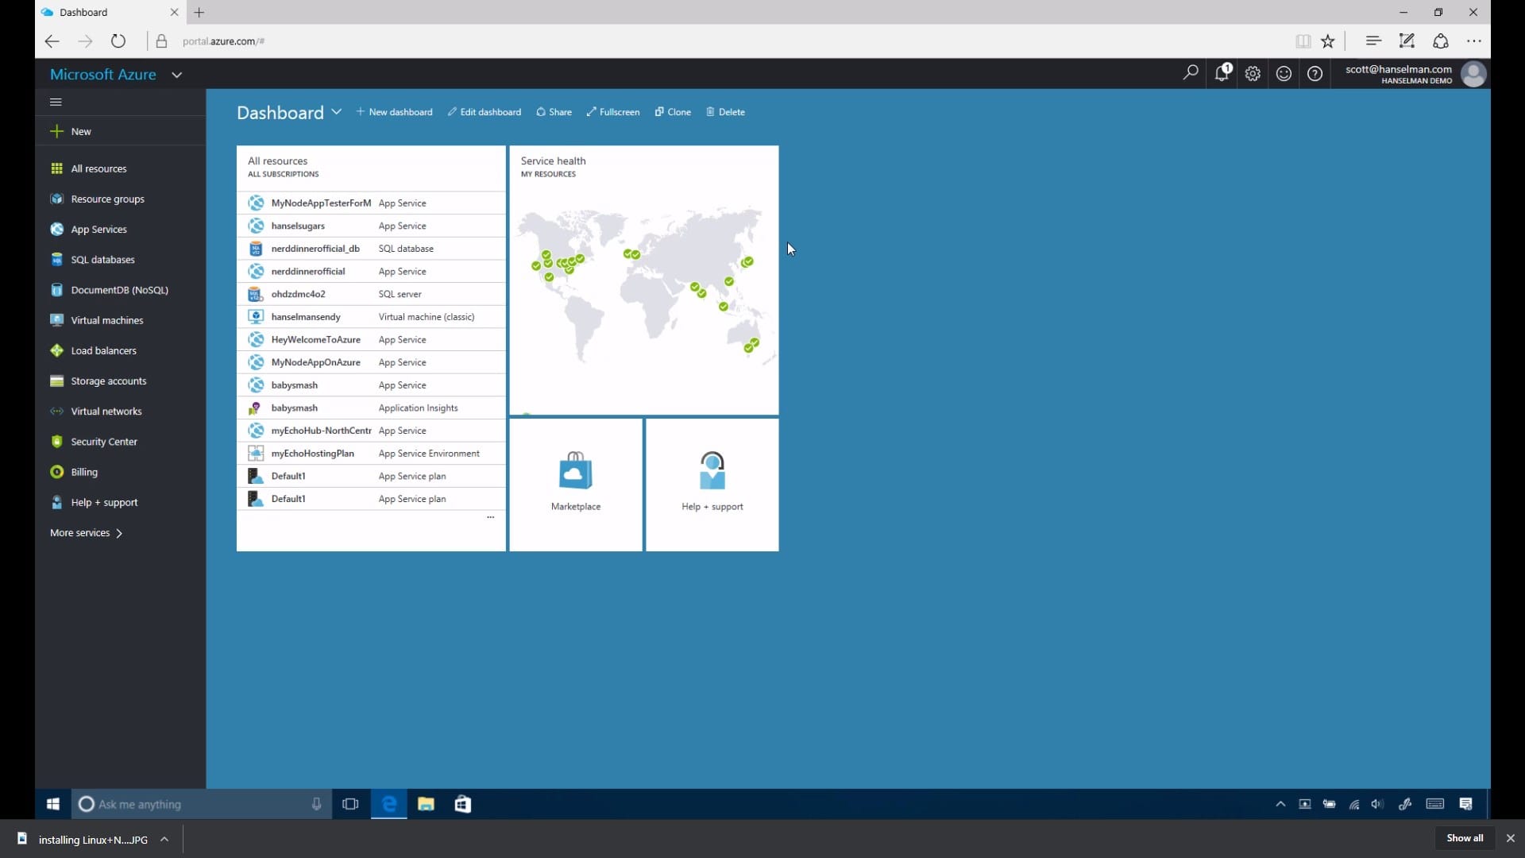
Task: Open the Resource Groups menu item
Action: pos(107,198)
